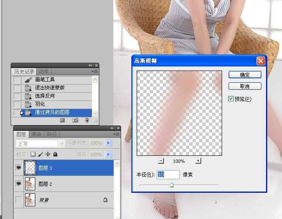Toggle lock image pixels brush icon

tap(41, 154)
